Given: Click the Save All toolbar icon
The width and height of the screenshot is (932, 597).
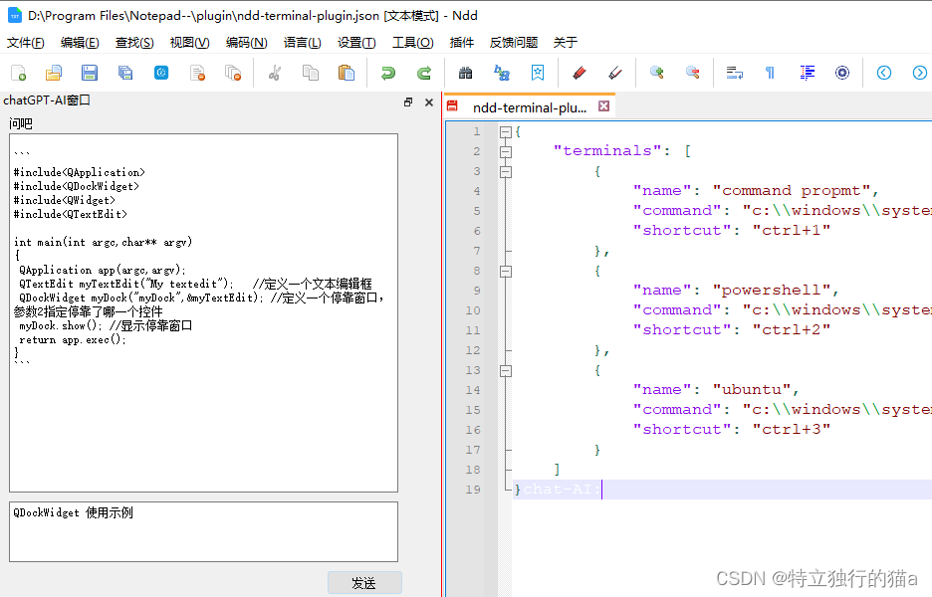Looking at the screenshot, I should pos(125,73).
